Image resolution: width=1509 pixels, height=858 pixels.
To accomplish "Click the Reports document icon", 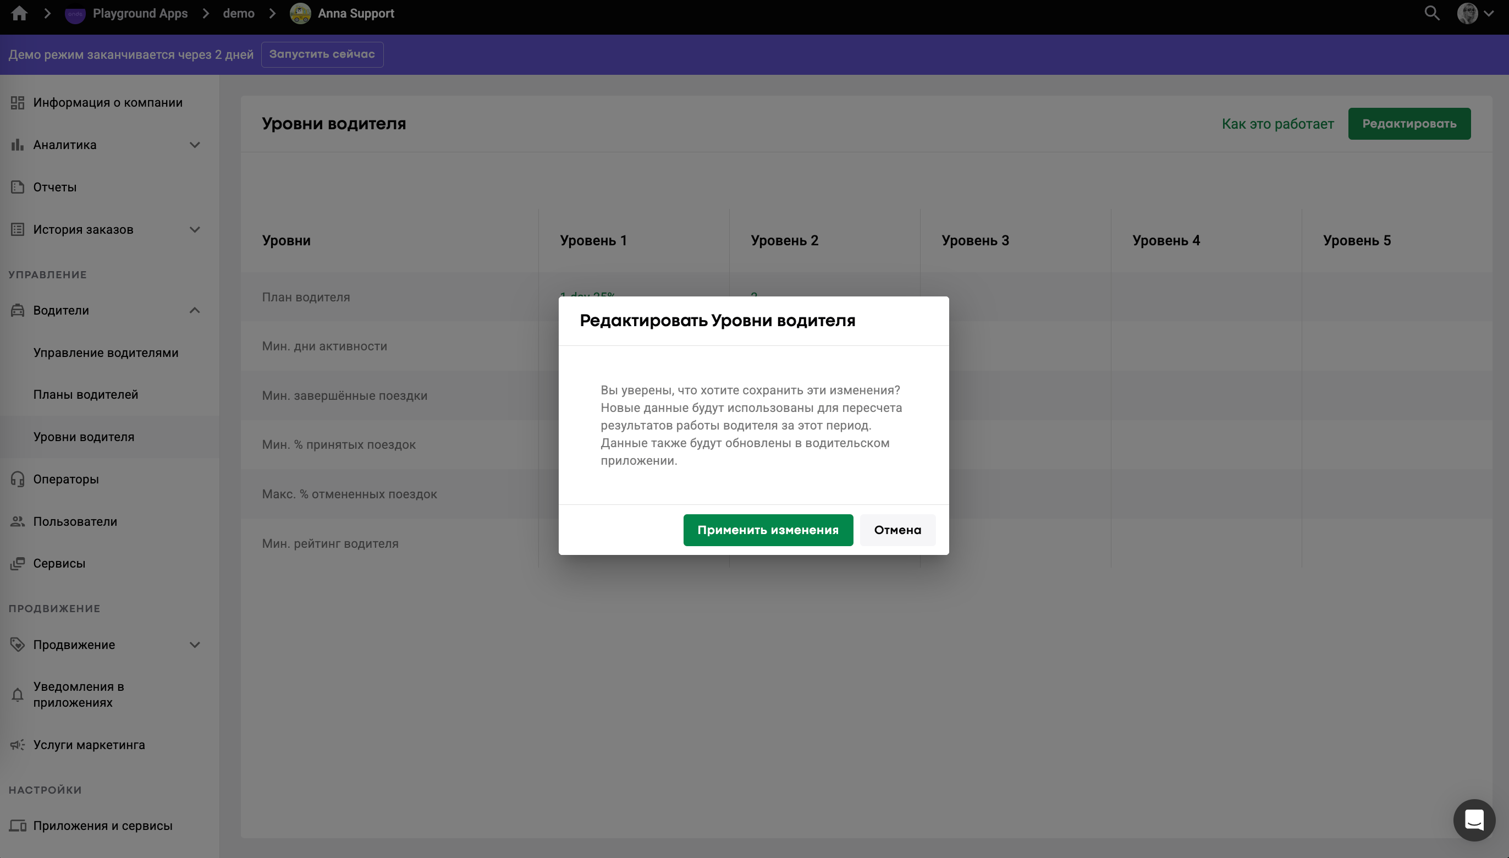I will coord(18,188).
